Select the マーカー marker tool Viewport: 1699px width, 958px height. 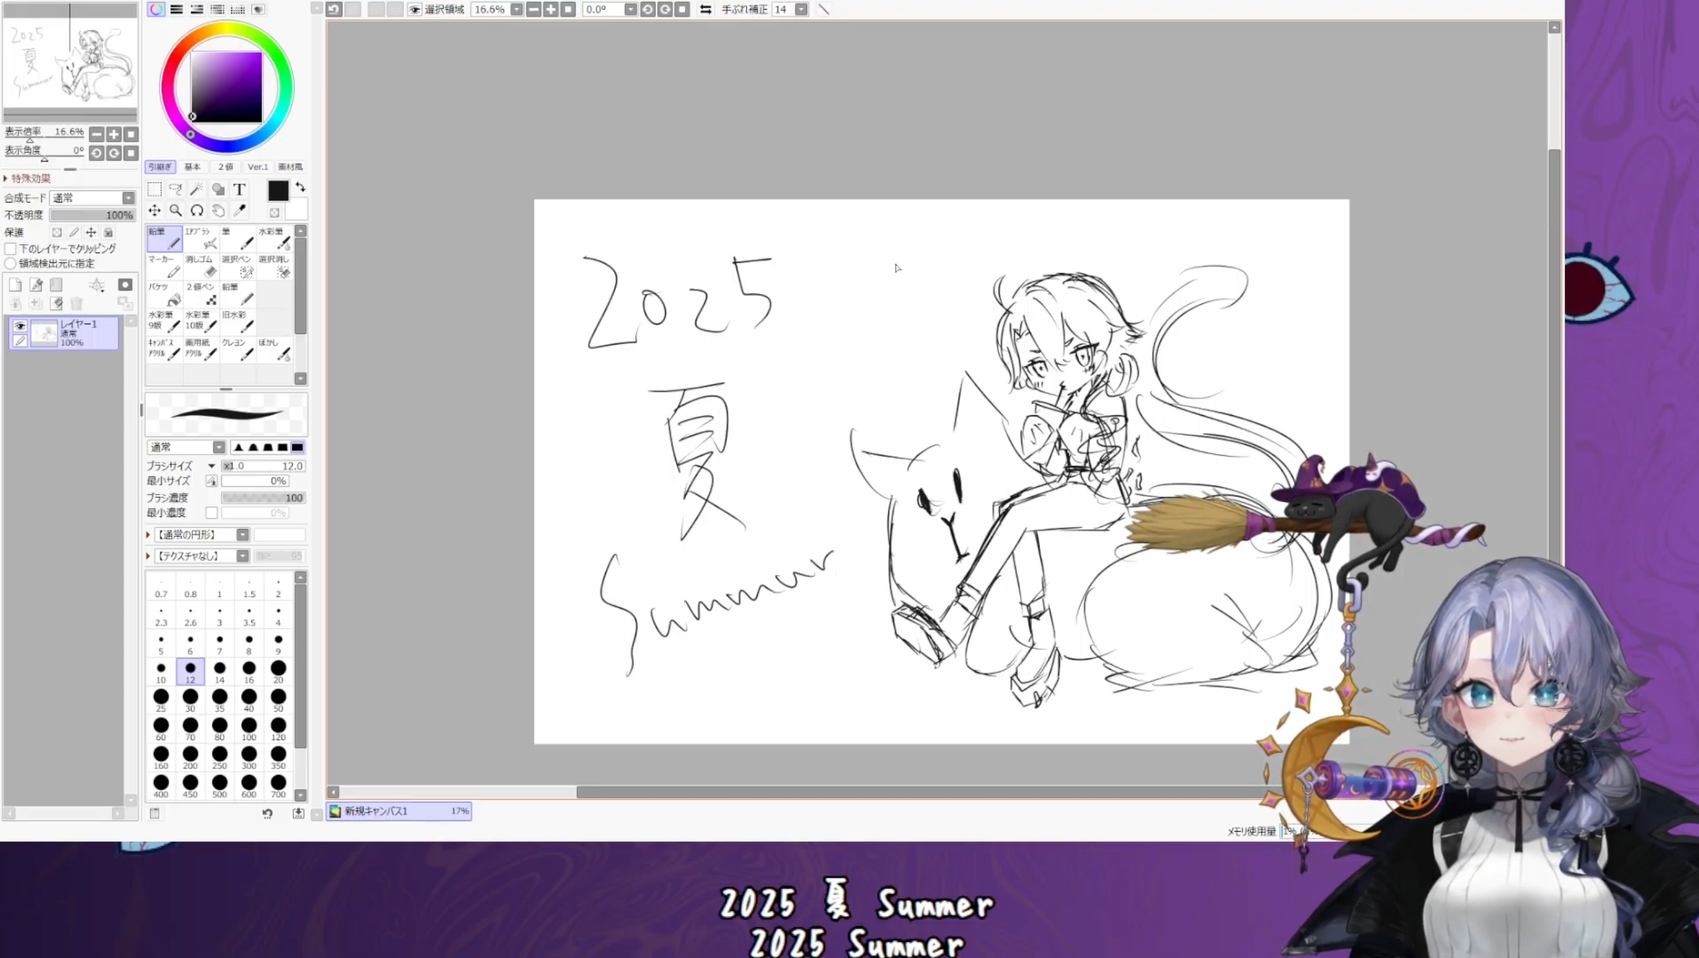point(164,266)
